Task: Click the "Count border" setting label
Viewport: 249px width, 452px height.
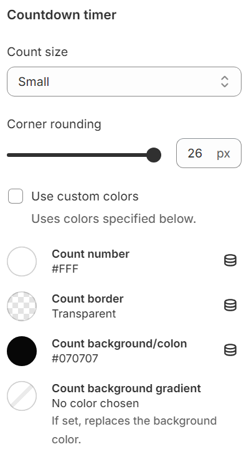Action: tap(88, 299)
